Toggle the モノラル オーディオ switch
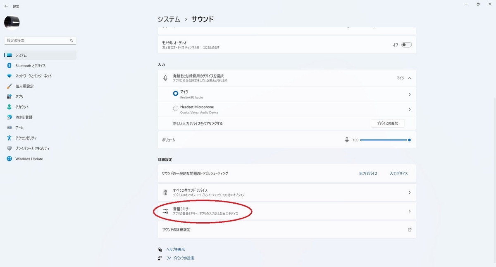 pos(407,45)
